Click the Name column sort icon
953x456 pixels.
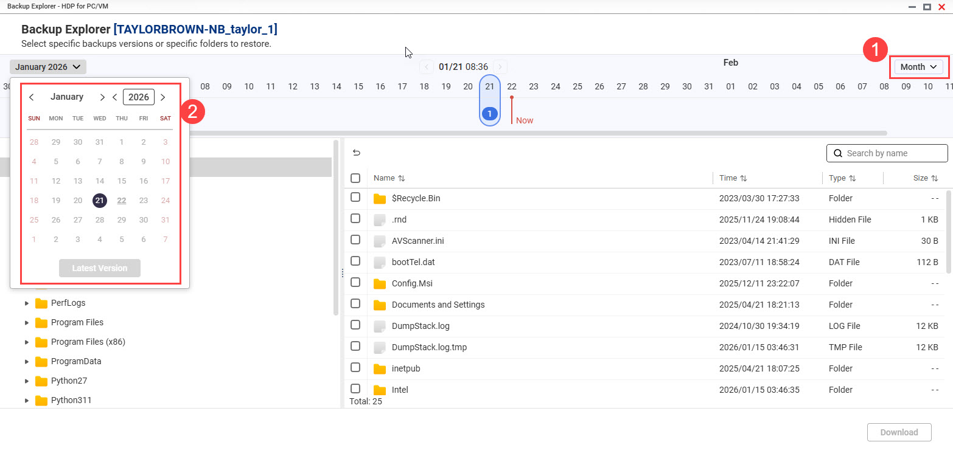click(401, 179)
